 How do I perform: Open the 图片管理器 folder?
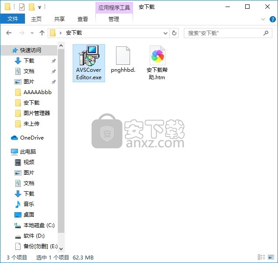coord(37,113)
